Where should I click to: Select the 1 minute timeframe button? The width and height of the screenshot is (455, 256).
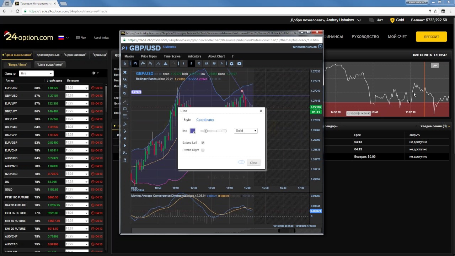(x=183, y=64)
